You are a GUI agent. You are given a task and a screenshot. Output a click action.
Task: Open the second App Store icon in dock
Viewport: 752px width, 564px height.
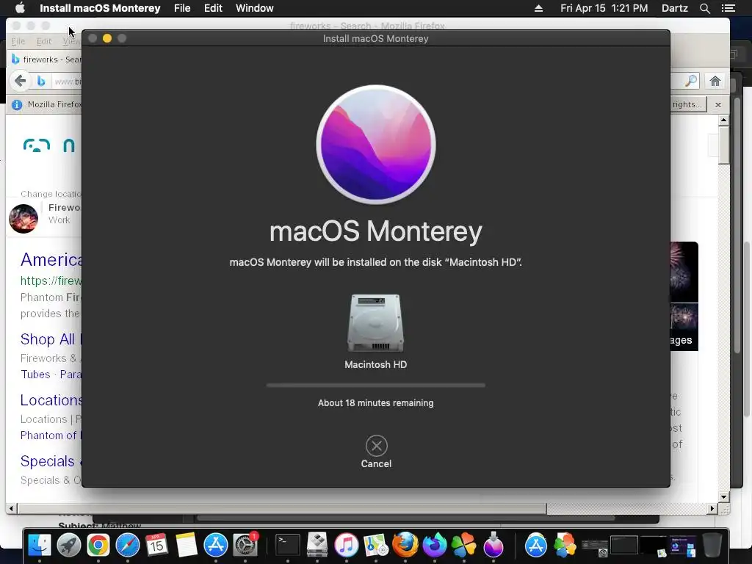[x=535, y=546]
